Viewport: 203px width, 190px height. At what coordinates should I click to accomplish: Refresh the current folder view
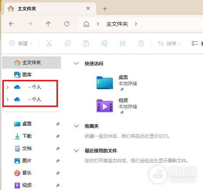pyautogui.click(x=67, y=24)
